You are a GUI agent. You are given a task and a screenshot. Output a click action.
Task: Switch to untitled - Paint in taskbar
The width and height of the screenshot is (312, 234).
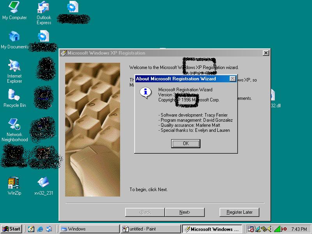[151, 229]
